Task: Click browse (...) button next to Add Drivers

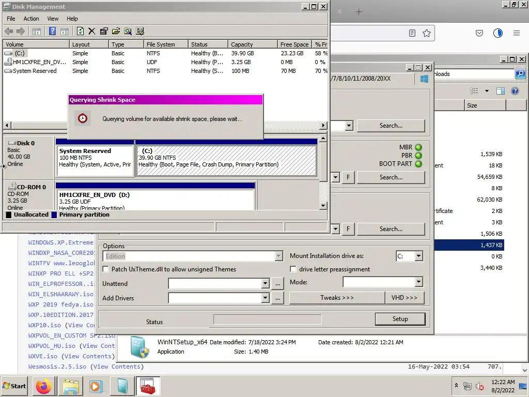Action: pyautogui.click(x=277, y=298)
